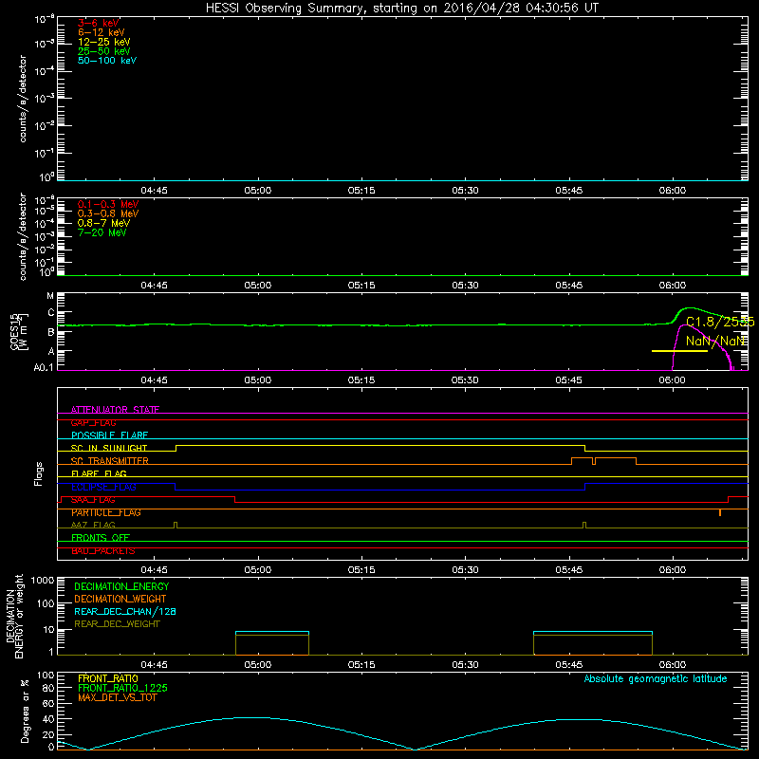
Task: Click the FLARE_FLAG label
Action: pyautogui.click(x=99, y=473)
